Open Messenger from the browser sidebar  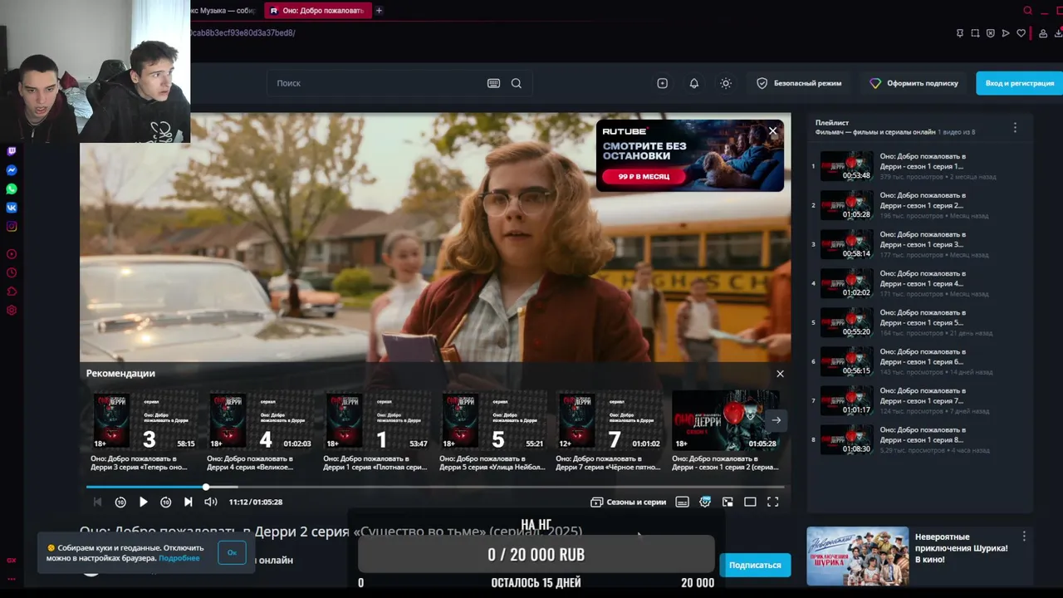[12, 170]
